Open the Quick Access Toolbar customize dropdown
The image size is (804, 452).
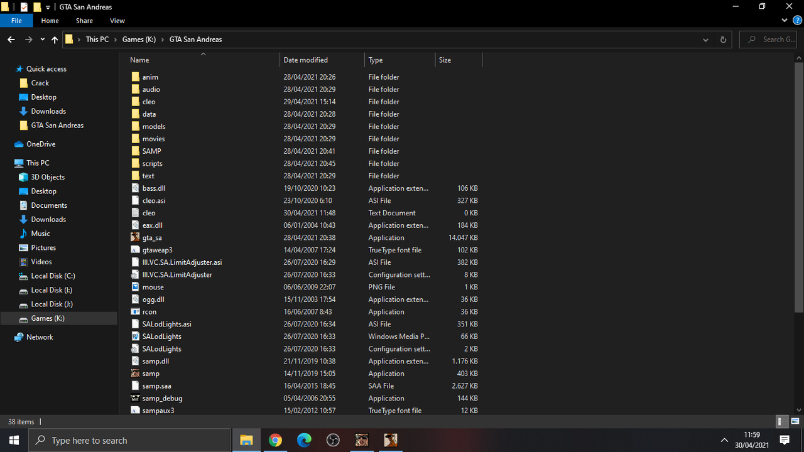(48, 8)
